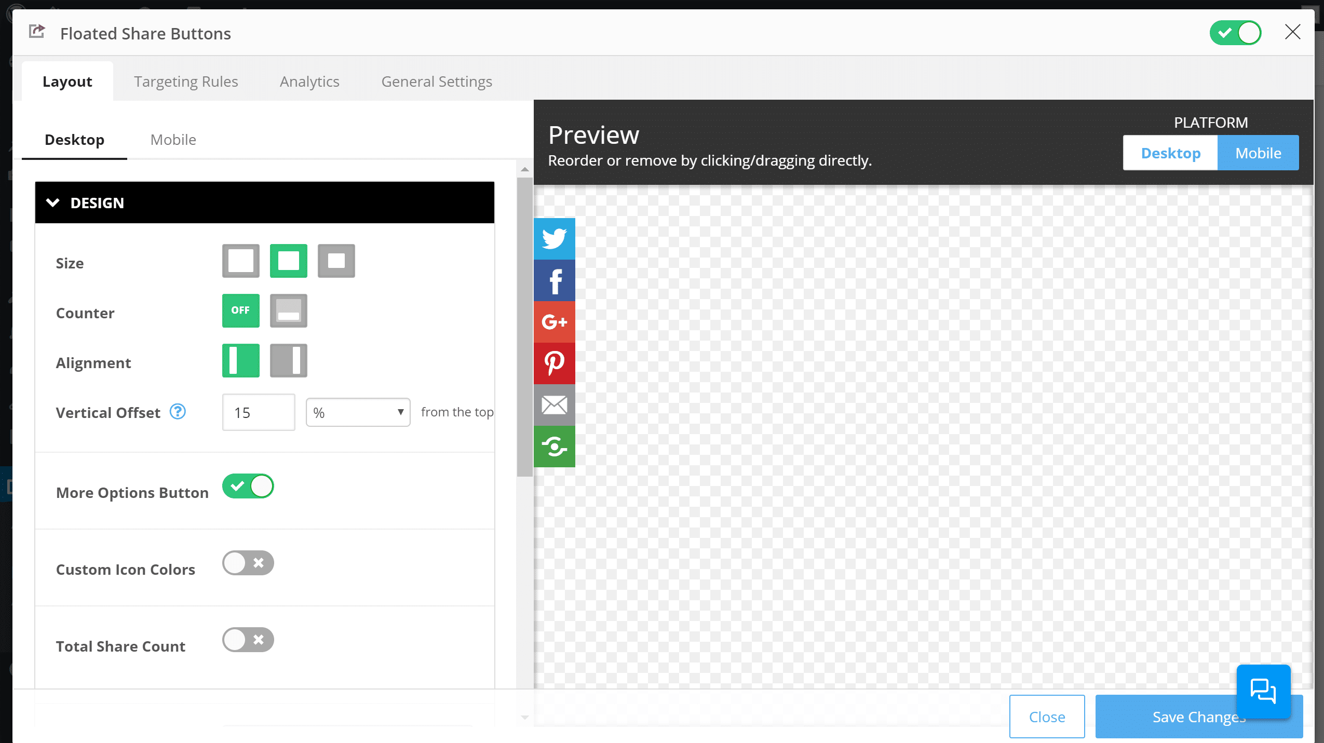Click the Pinterest share button icon

click(556, 363)
